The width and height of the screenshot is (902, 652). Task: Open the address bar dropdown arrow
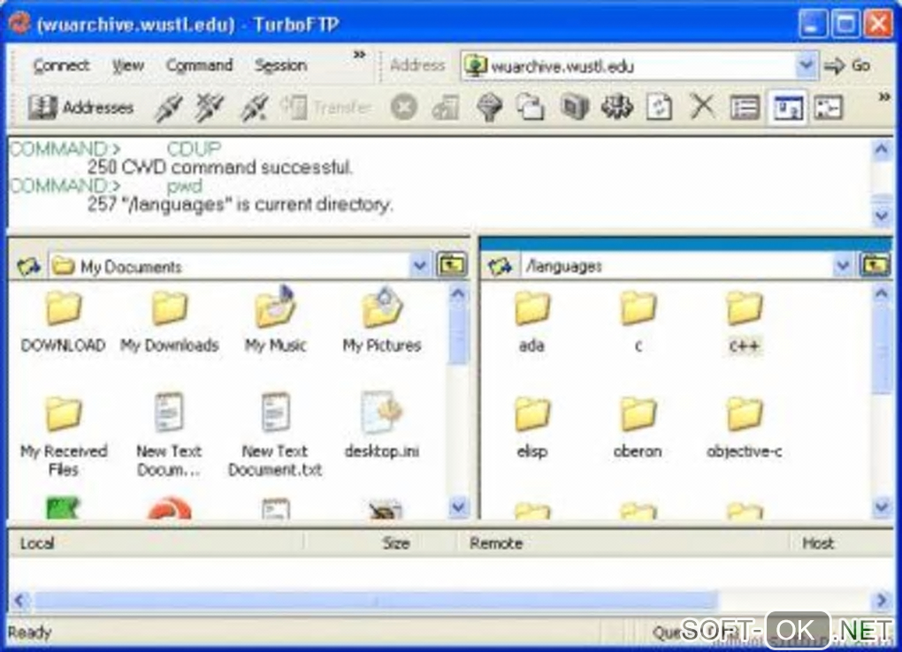(806, 66)
